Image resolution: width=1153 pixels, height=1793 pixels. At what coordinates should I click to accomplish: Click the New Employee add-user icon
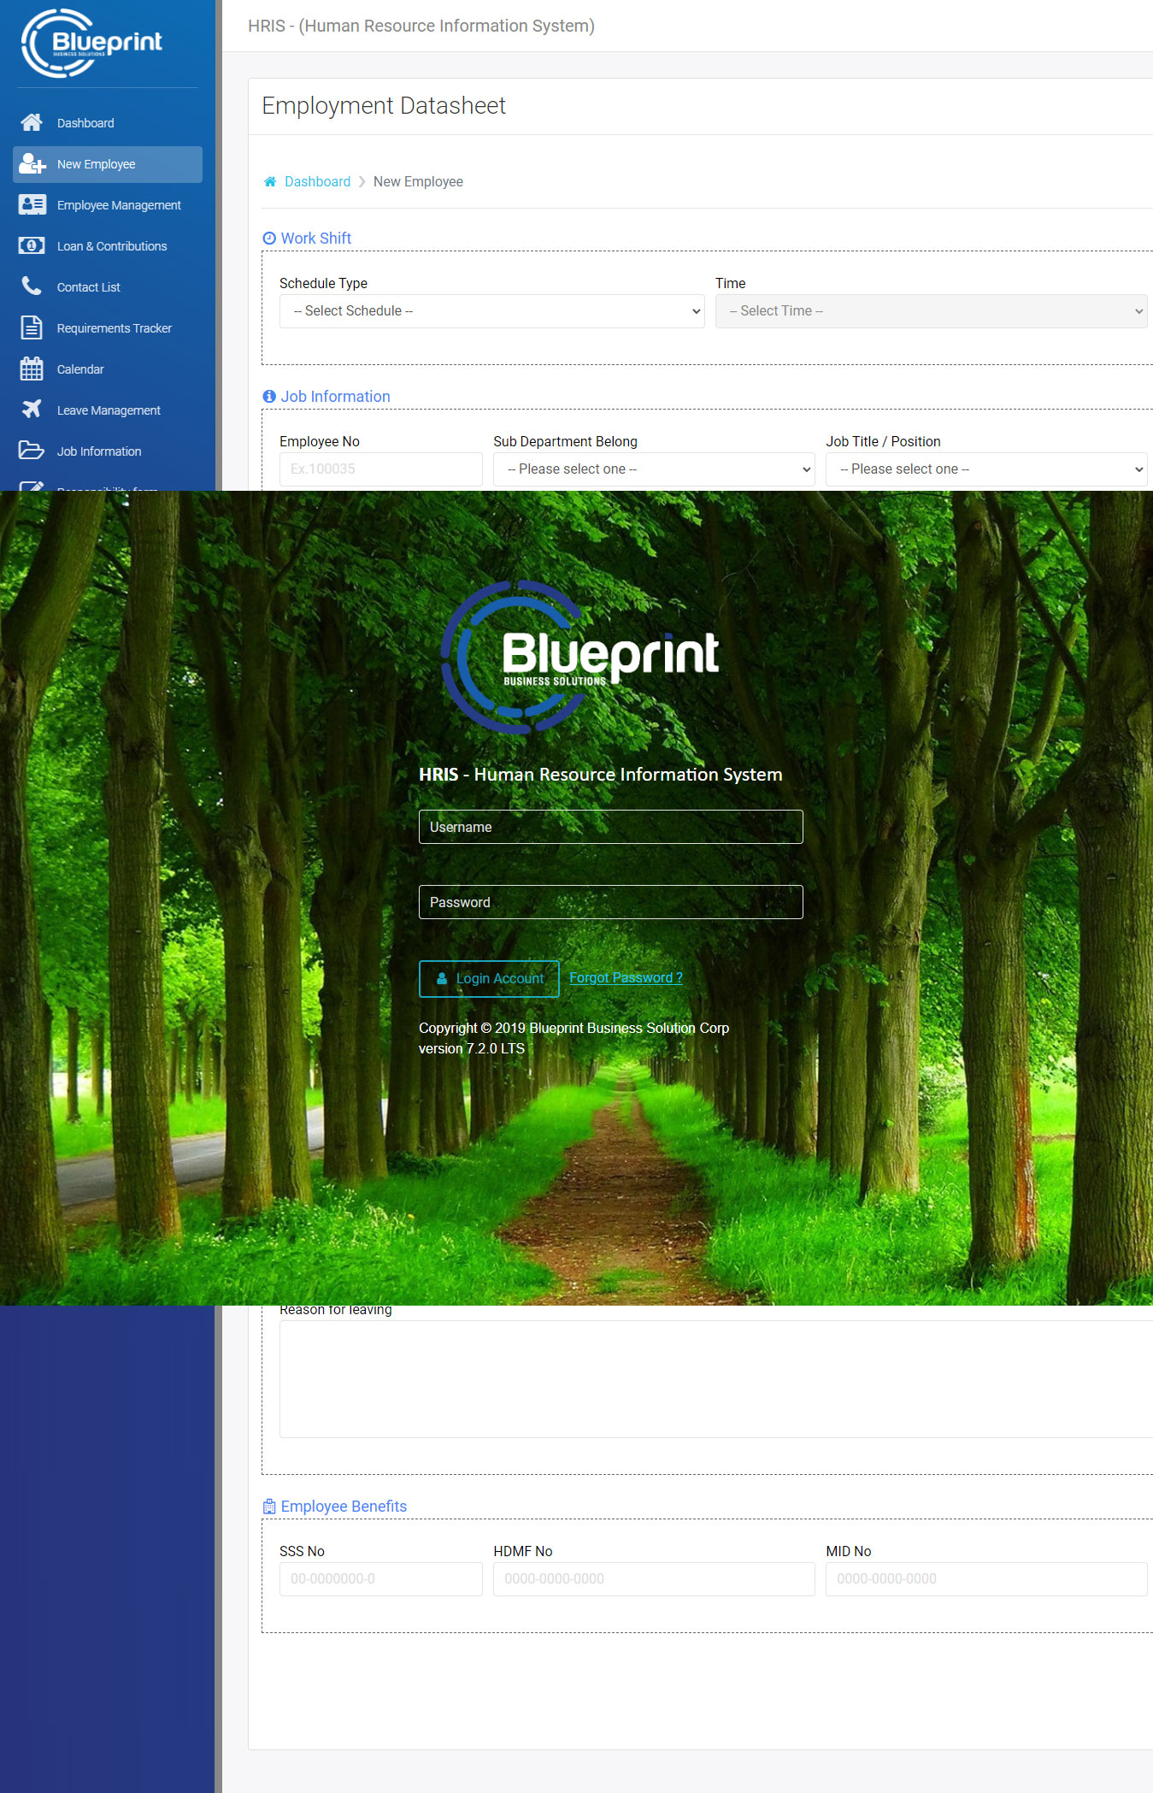[x=32, y=164]
